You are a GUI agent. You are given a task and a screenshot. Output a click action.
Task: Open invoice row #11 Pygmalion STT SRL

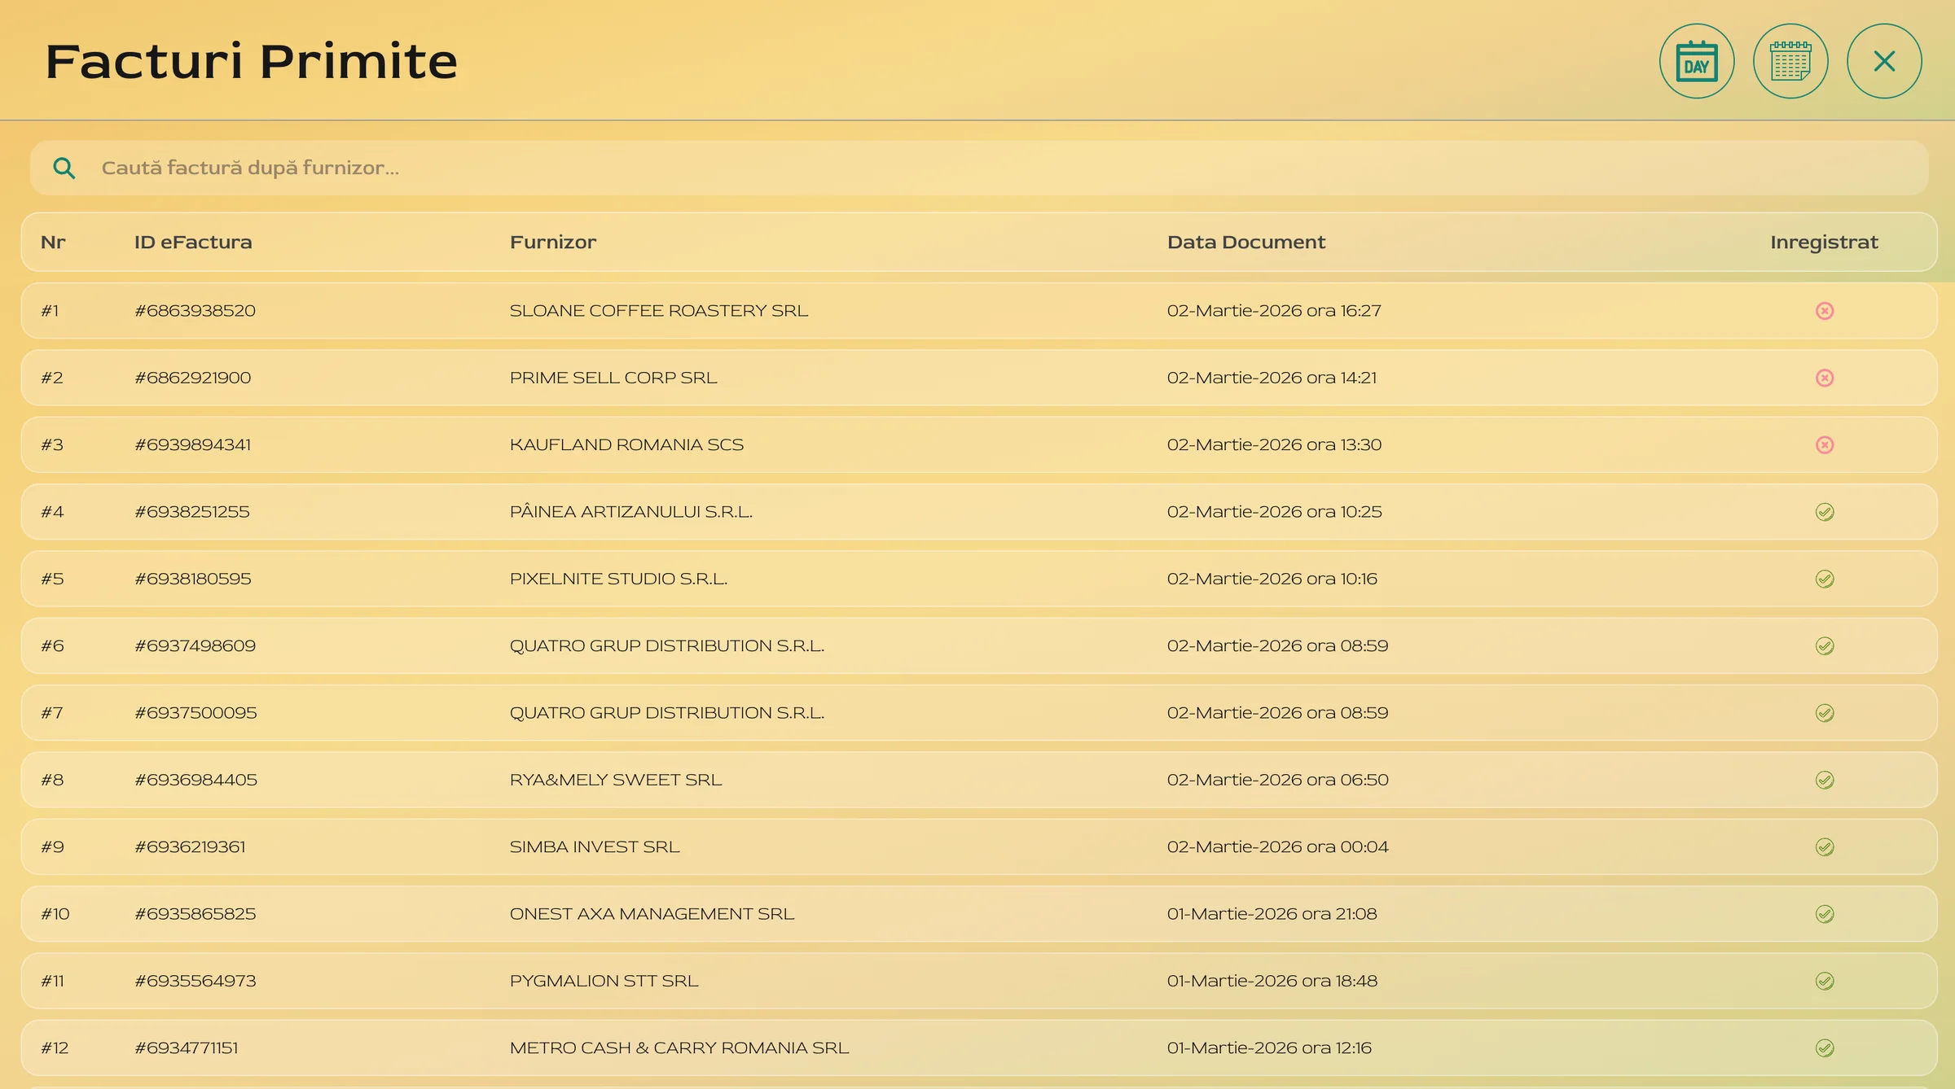click(604, 981)
